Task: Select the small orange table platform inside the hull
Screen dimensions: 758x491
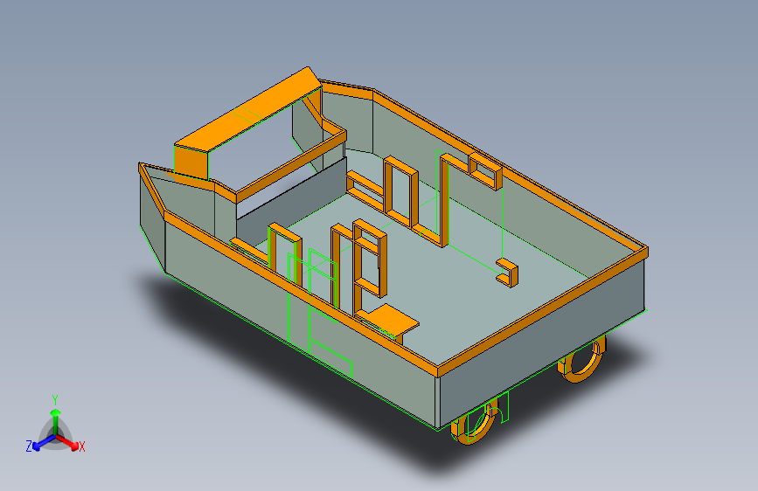Action: (x=391, y=320)
